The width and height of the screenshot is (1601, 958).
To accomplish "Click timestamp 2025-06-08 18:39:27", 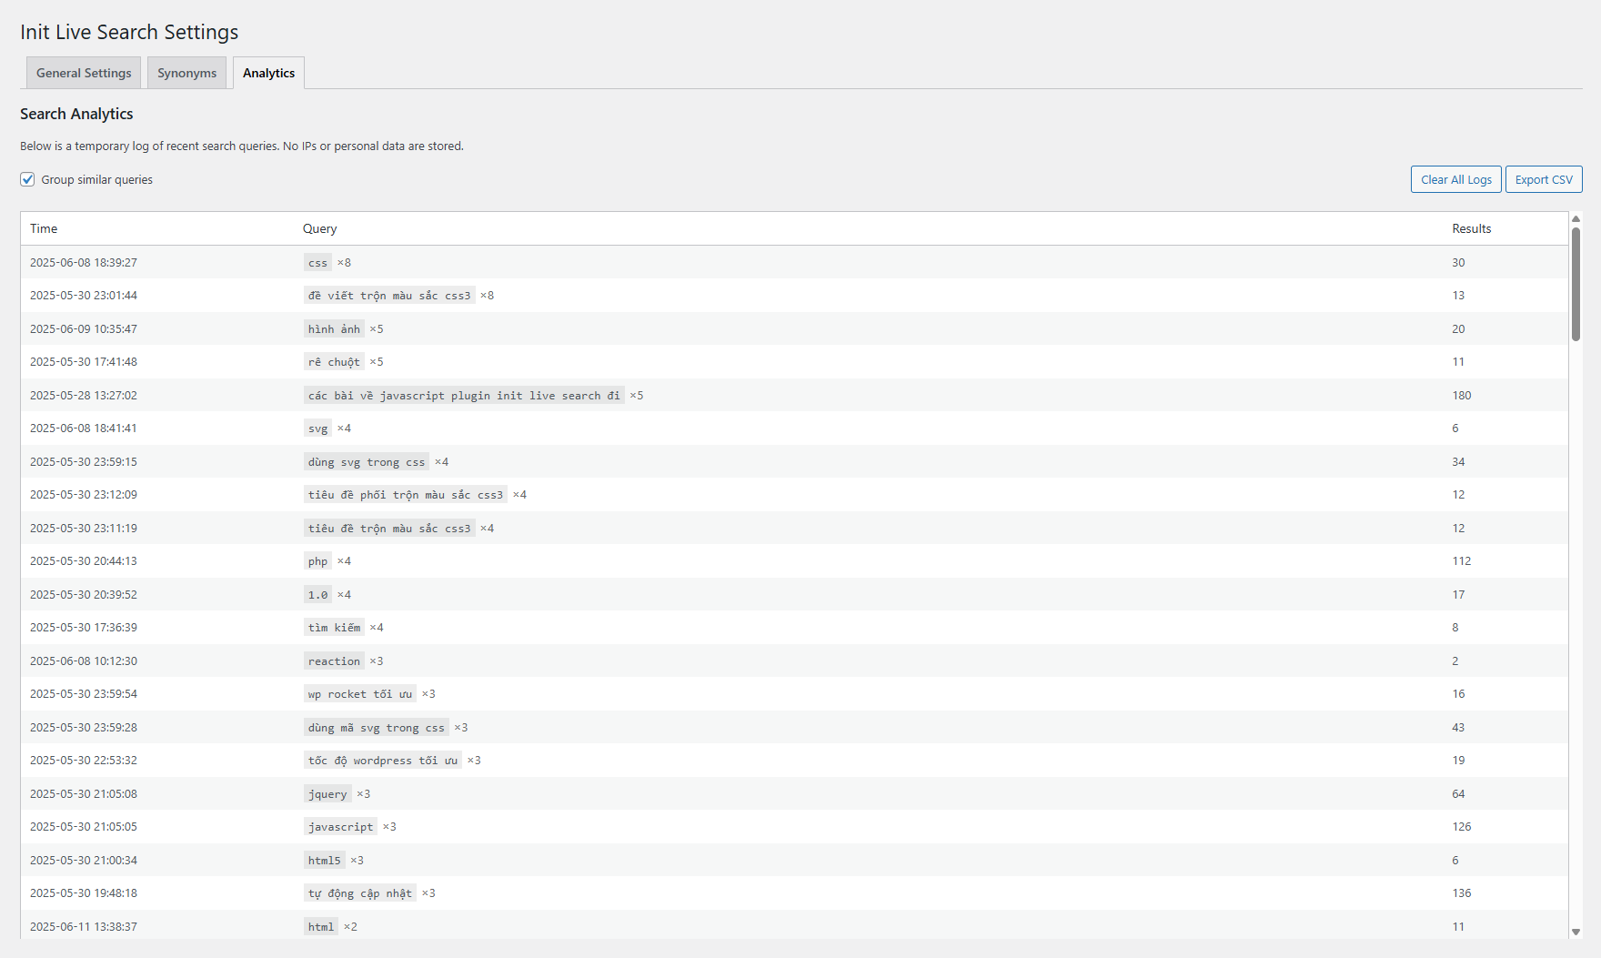I will (84, 263).
